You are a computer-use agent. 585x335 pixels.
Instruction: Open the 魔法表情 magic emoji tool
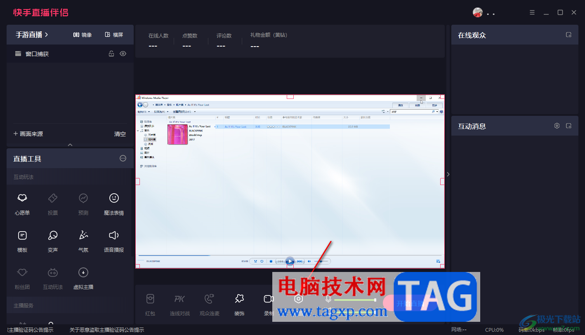[x=114, y=204]
